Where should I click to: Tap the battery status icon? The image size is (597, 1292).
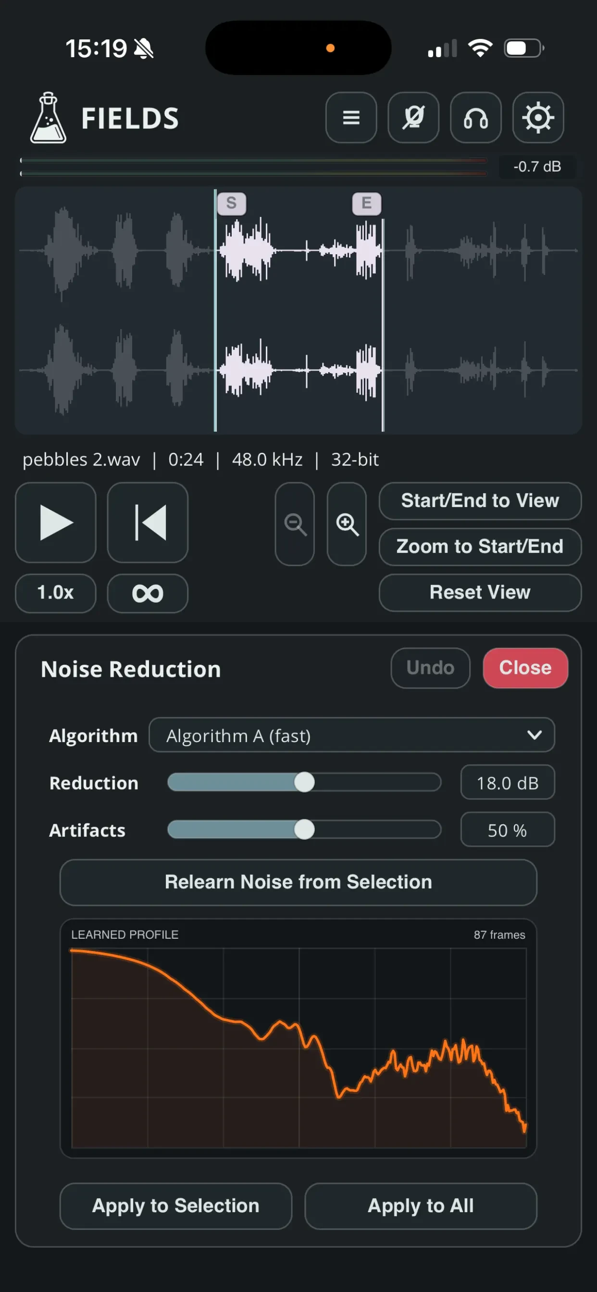(524, 48)
